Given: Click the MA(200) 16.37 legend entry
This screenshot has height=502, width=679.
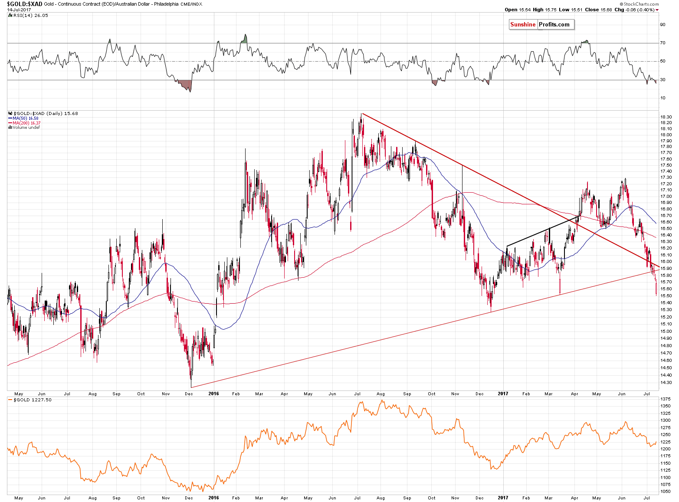Looking at the screenshot, I should [26, 123].
